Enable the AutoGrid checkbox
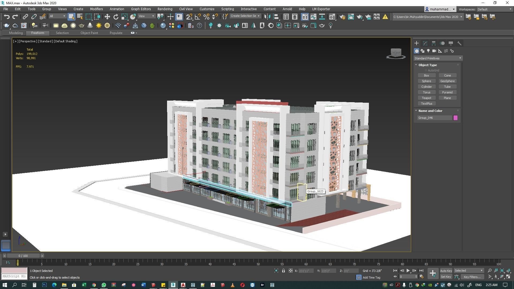The height and width of the screenshot is (289, 514). coord(426,70)
